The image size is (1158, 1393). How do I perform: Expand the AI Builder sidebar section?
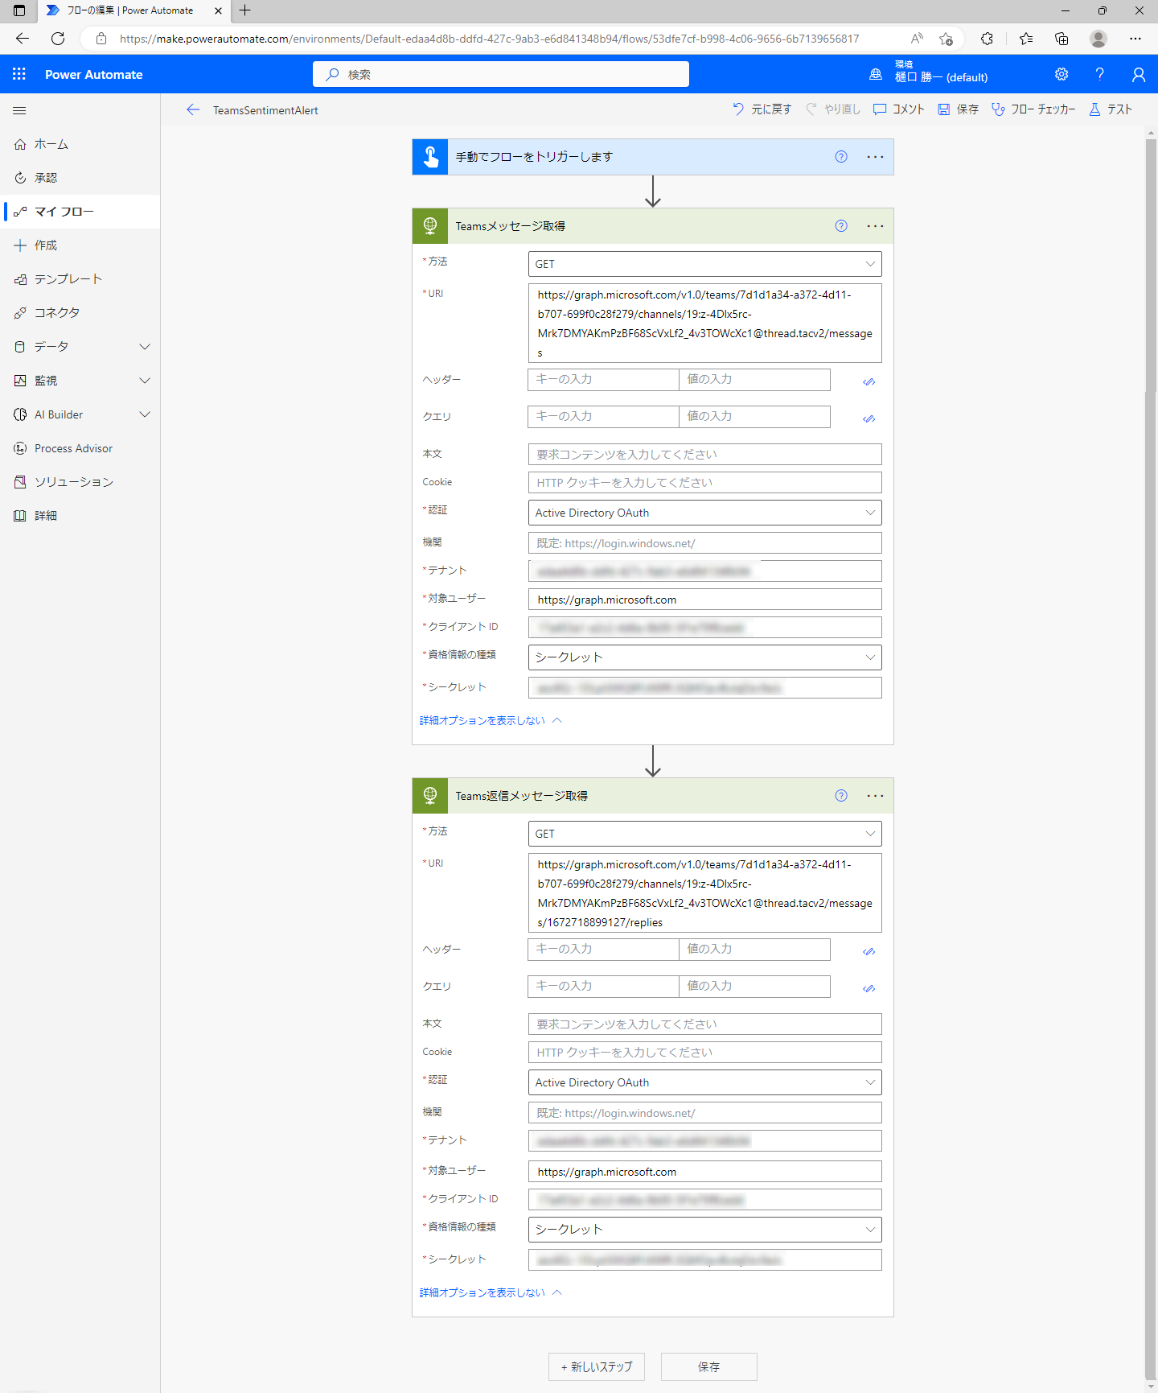(x=145, y=414)
